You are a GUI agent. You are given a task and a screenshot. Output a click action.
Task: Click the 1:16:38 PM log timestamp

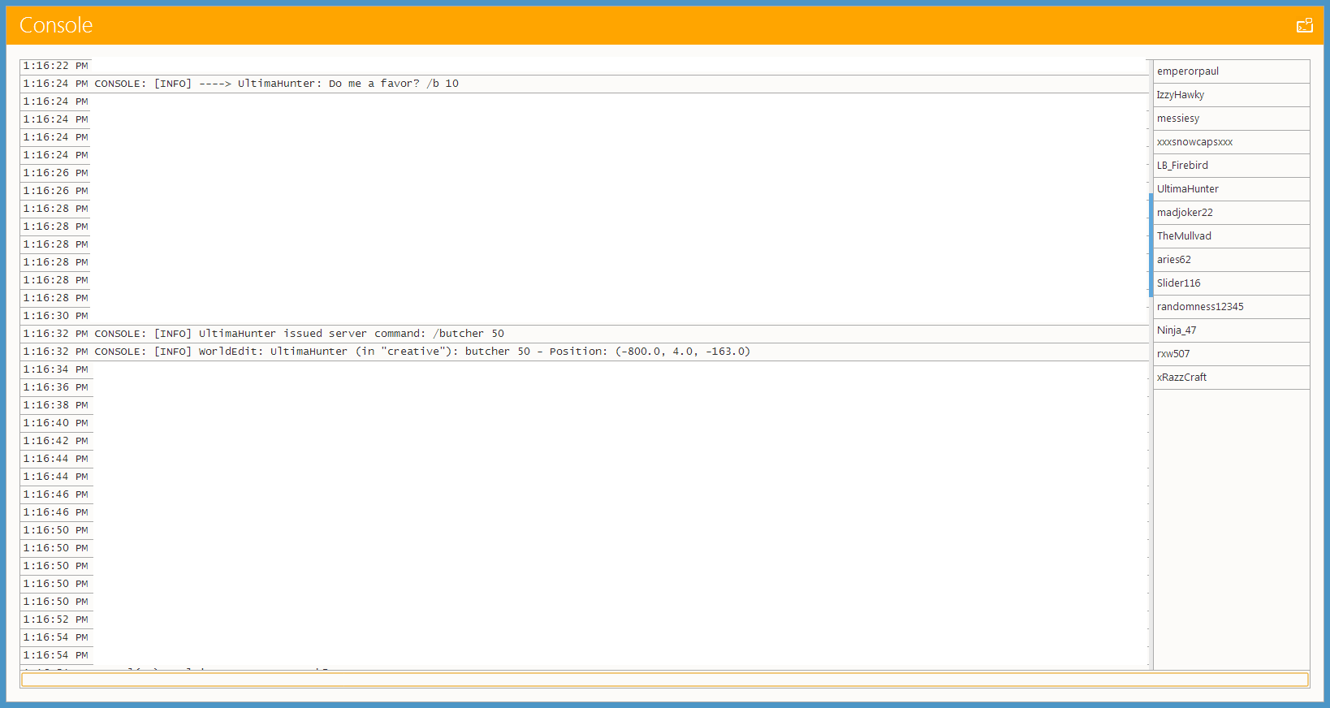55,405
